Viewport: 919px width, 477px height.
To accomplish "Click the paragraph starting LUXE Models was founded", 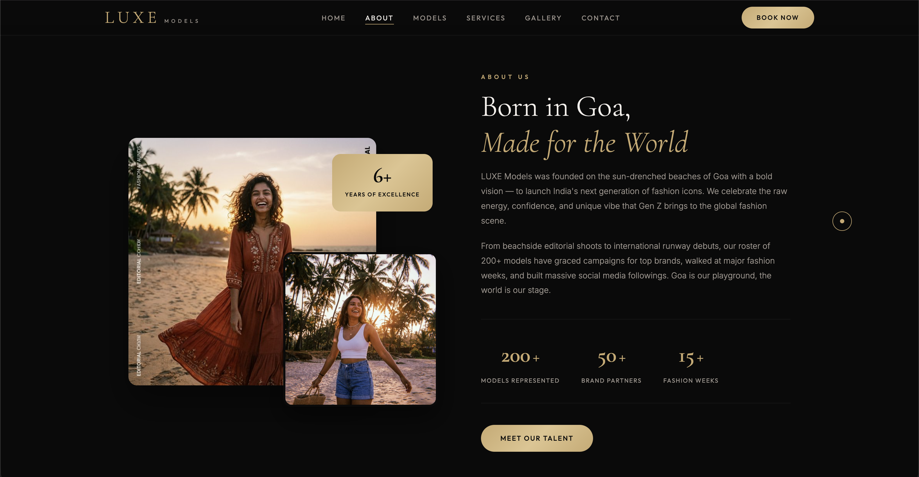I will (634, 198).
